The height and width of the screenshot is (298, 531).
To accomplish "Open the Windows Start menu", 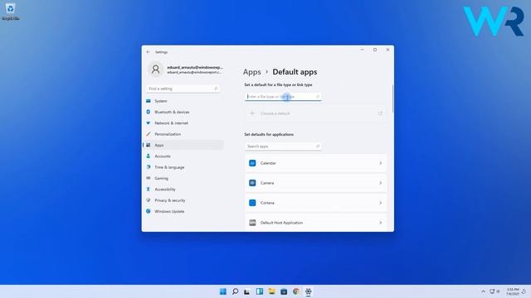I will (x=223, y=291).
